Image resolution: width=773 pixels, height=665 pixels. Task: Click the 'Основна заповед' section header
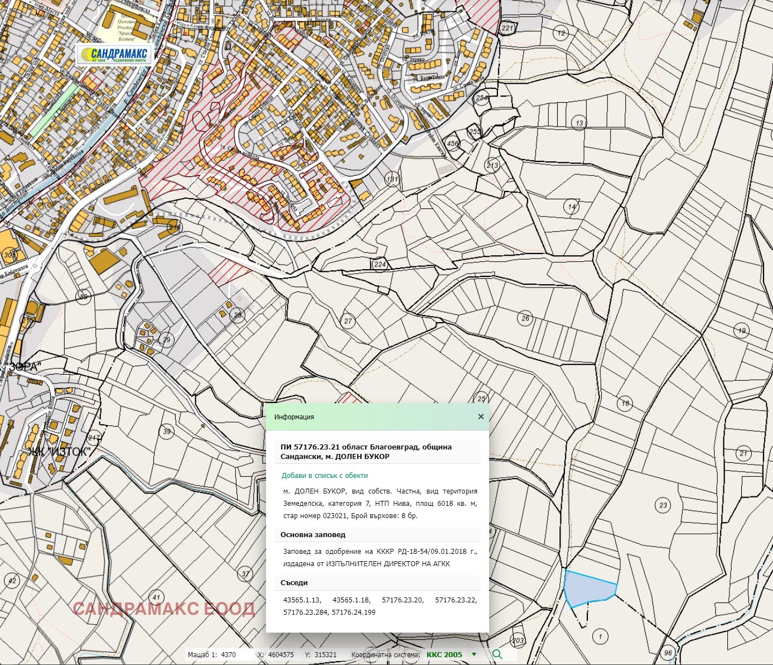(x=313, y=534)
